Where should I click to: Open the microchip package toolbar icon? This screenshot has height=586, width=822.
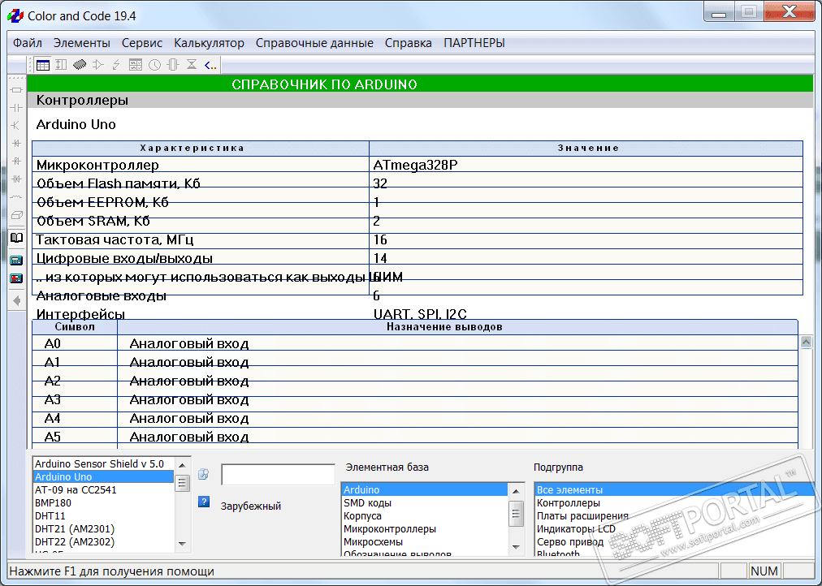80,65
